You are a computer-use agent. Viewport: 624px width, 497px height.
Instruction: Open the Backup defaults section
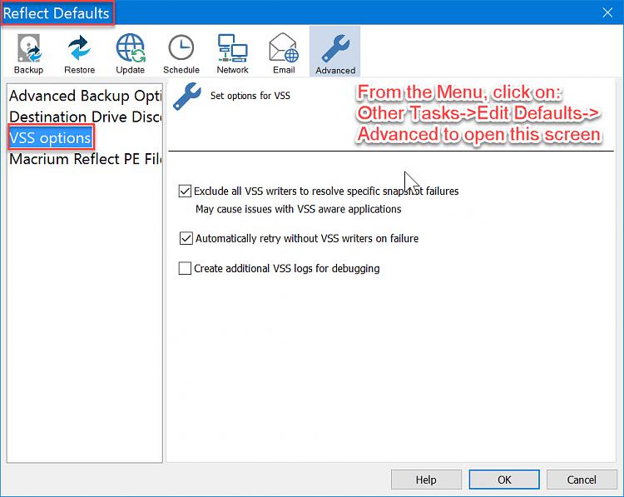click(28, 54)
